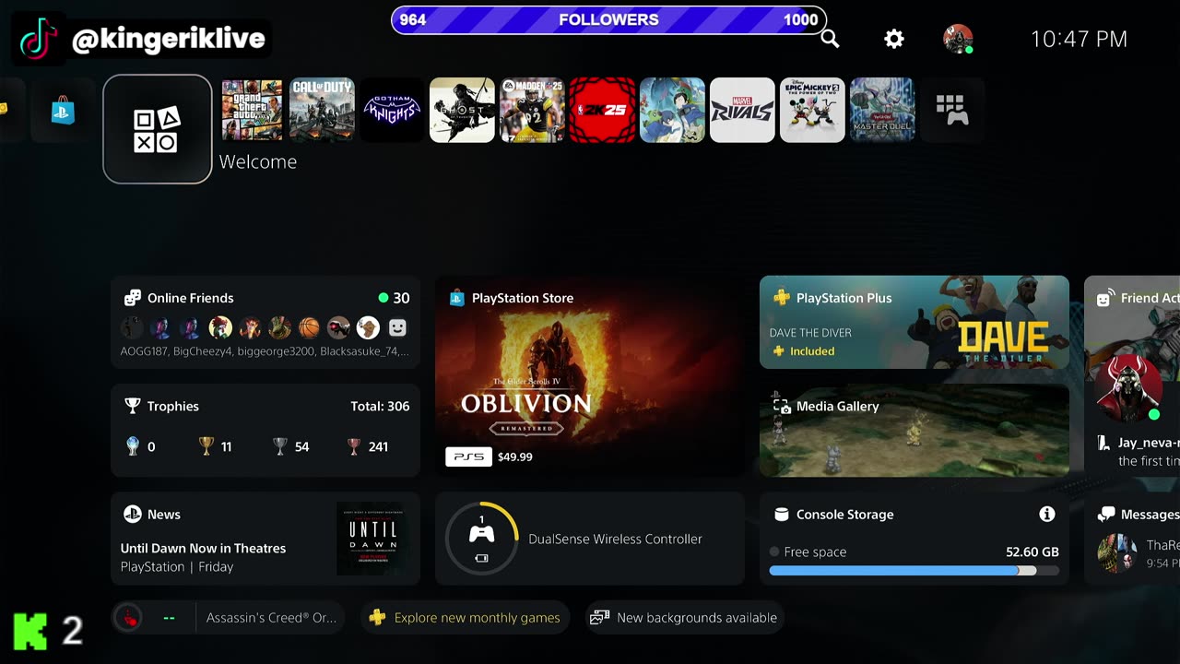This screenshot has height=664, width=1180.
Task: Click the Trophies cup icon
Action: (x=133, y=406)
